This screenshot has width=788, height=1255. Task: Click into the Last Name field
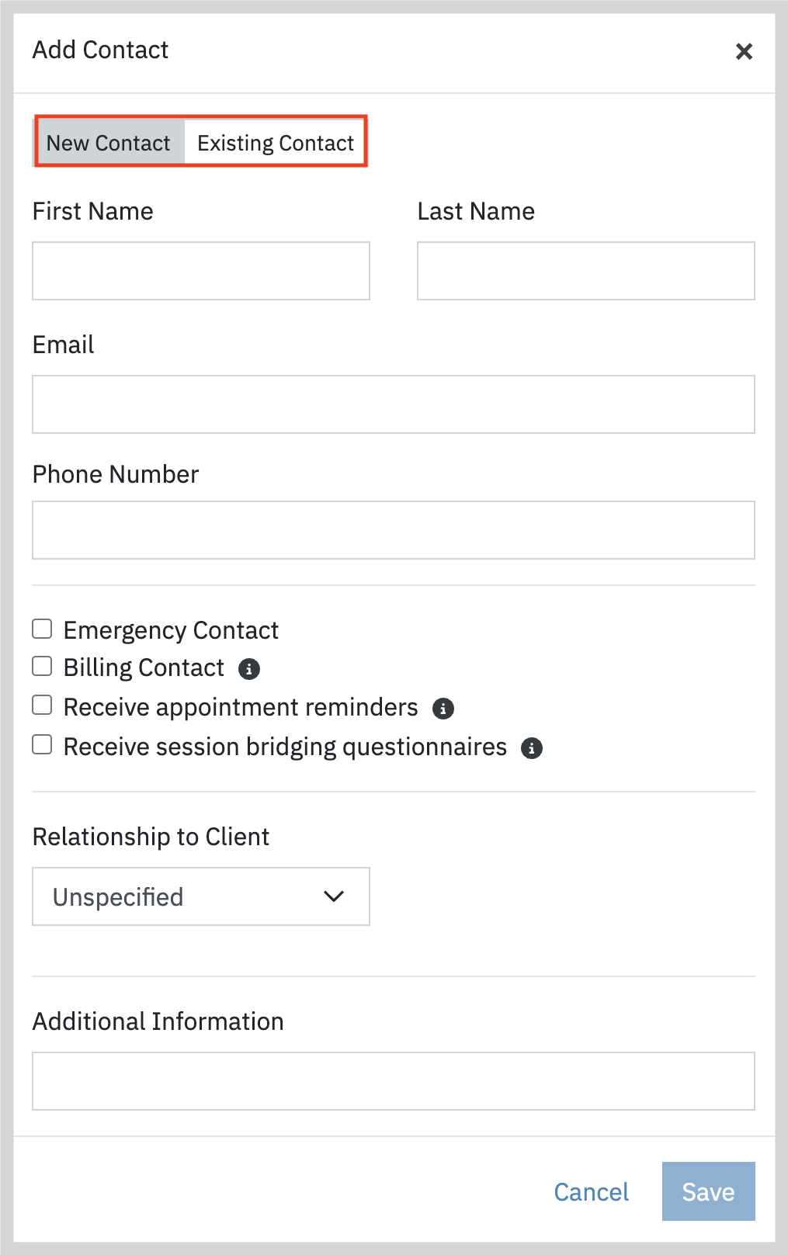tap(586, 271)
